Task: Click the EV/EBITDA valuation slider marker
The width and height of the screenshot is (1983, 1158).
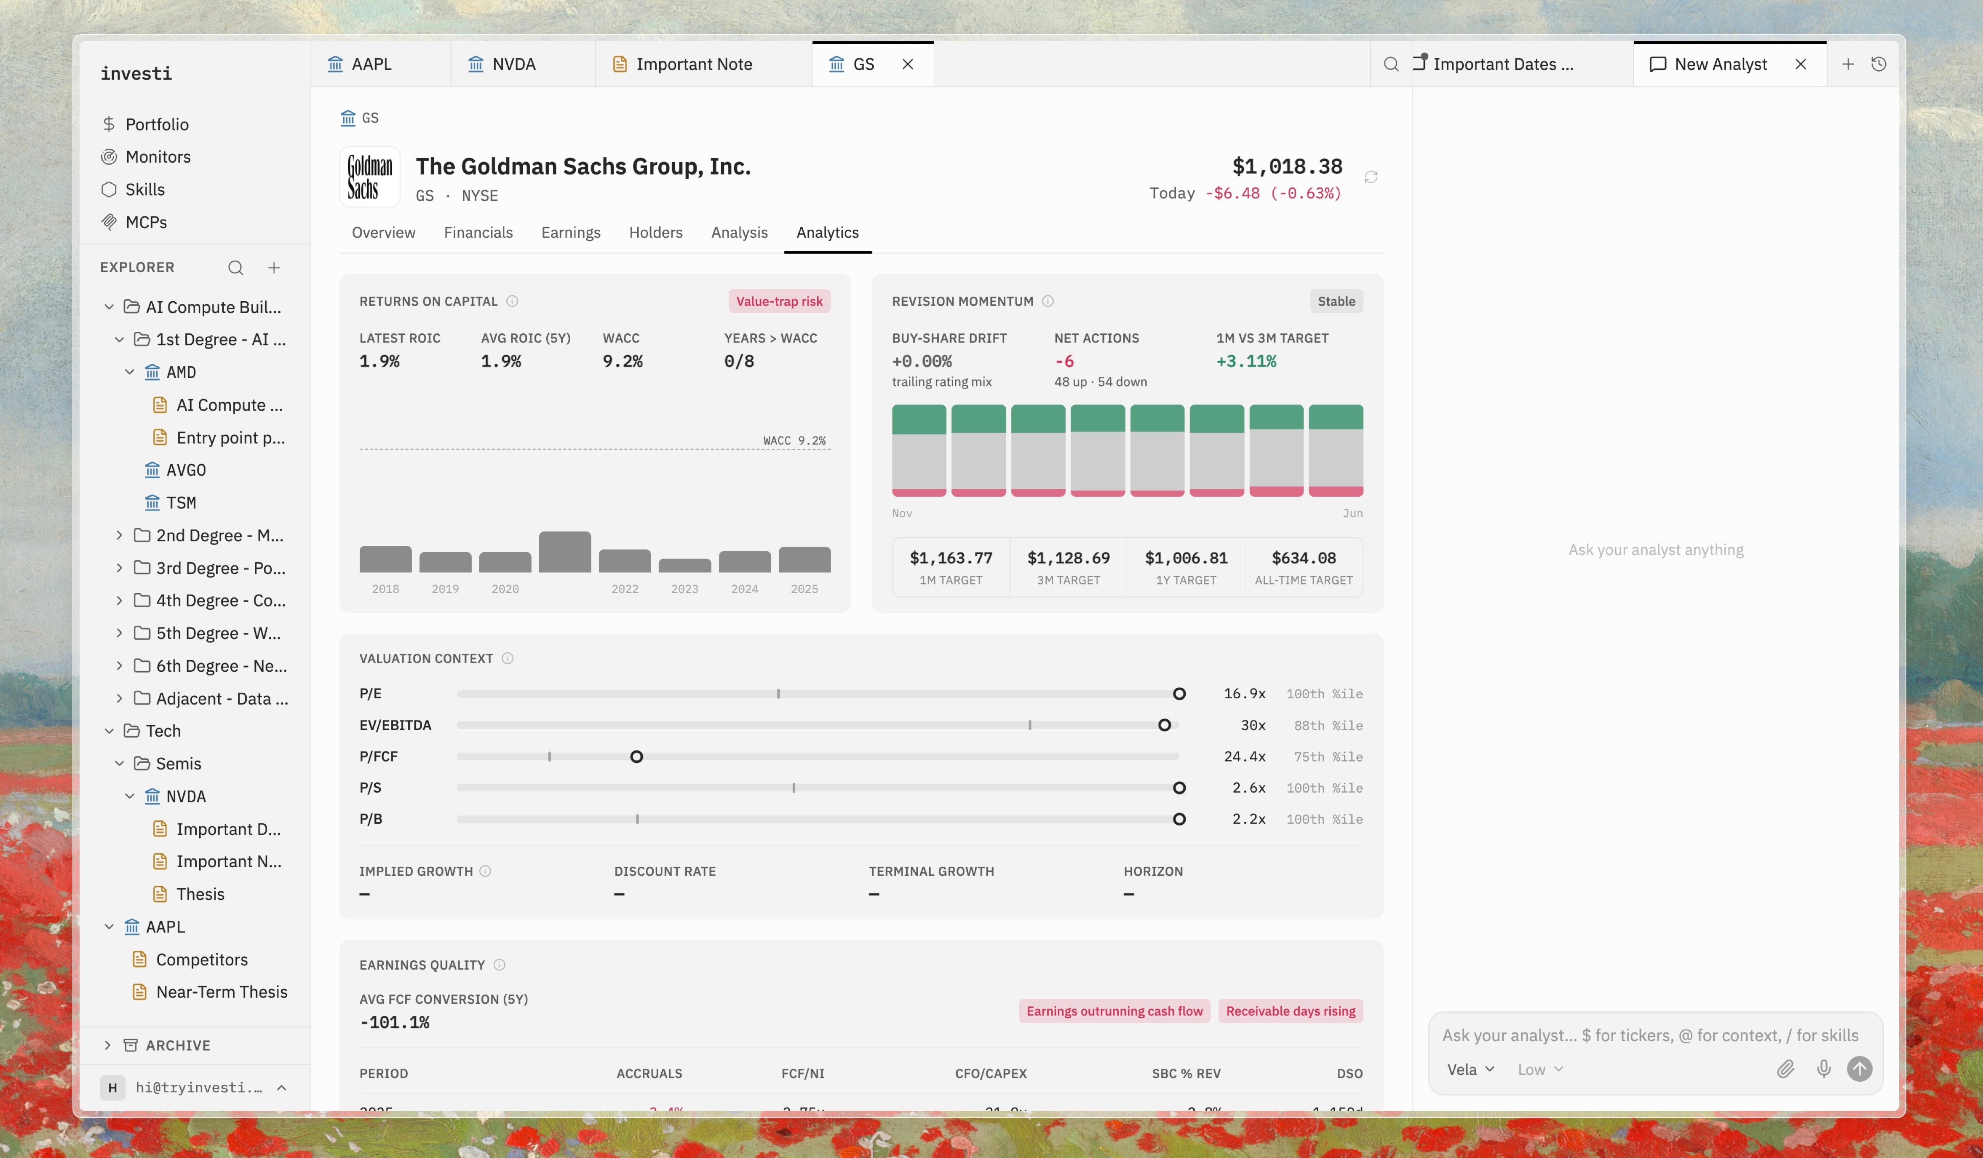Action: pyautogui.click(x=1165, y=726)
